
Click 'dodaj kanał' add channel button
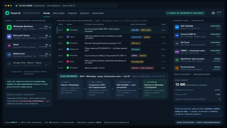coord(29,73)
